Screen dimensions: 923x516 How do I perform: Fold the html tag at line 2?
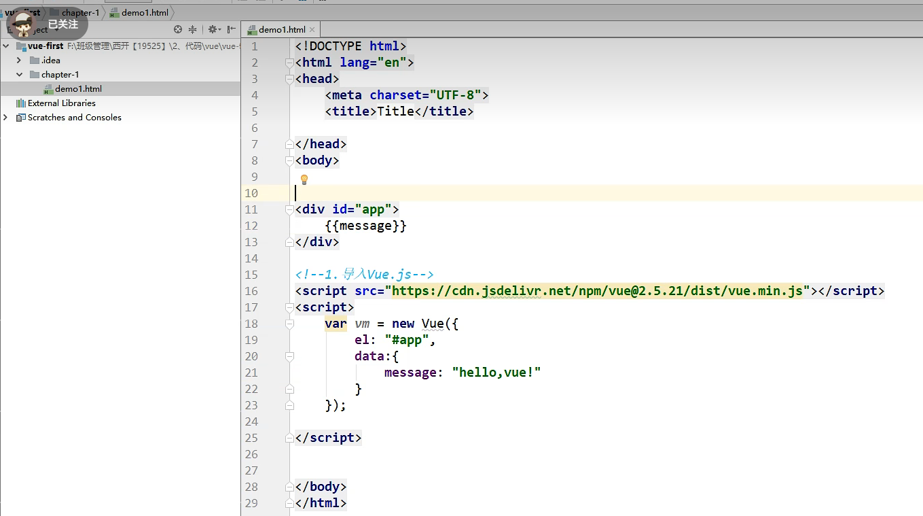click(289, 63)
